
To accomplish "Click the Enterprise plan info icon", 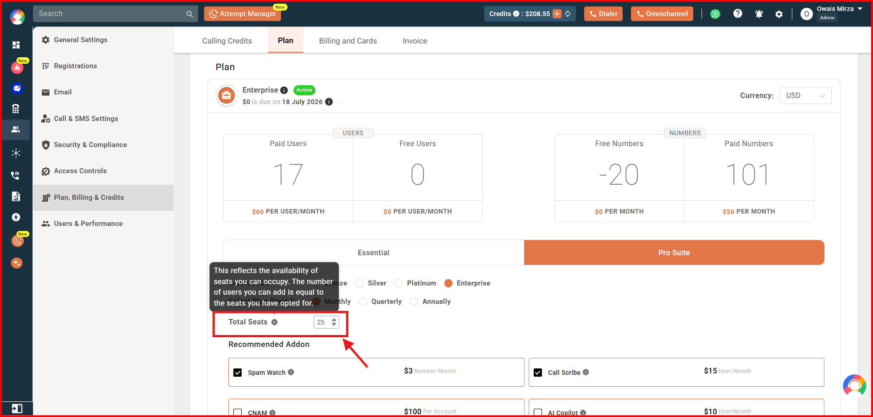I will click(284, 90).
